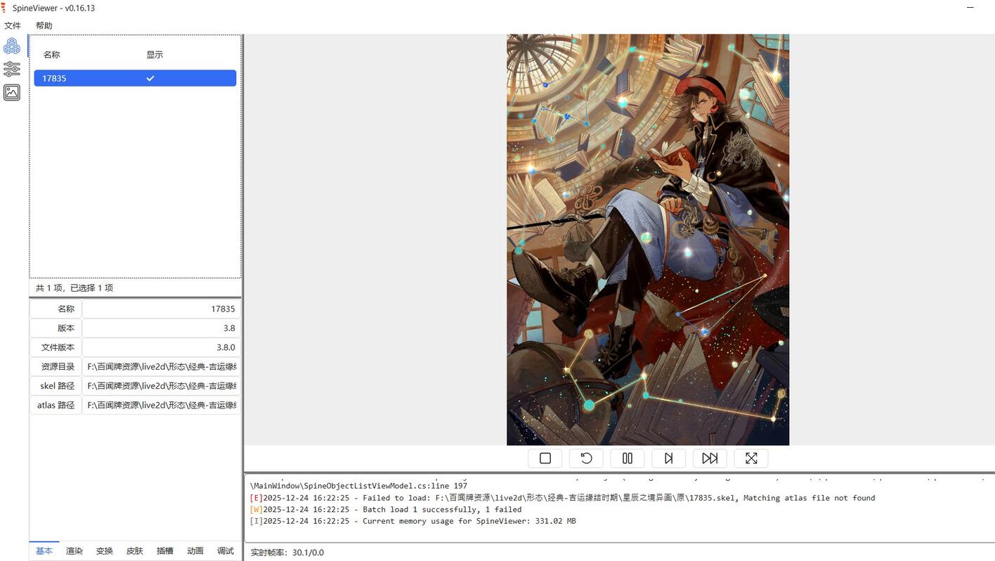Click the 实时帧率 readout in the status bar
Viewport: 995px width, 561px height.
click(x=287, y=553)
